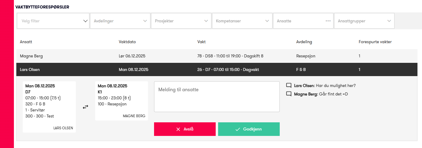Screen dimensions: 422x148
Task: Click the Magne Berg K1 shift card
Action: tap(121, 101)
